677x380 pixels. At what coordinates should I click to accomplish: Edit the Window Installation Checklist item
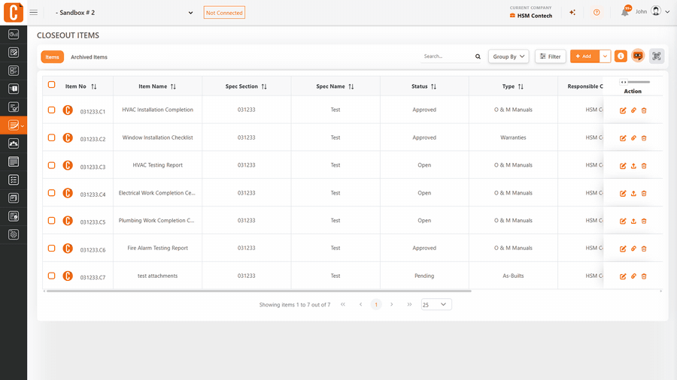(x=623, y=138)
